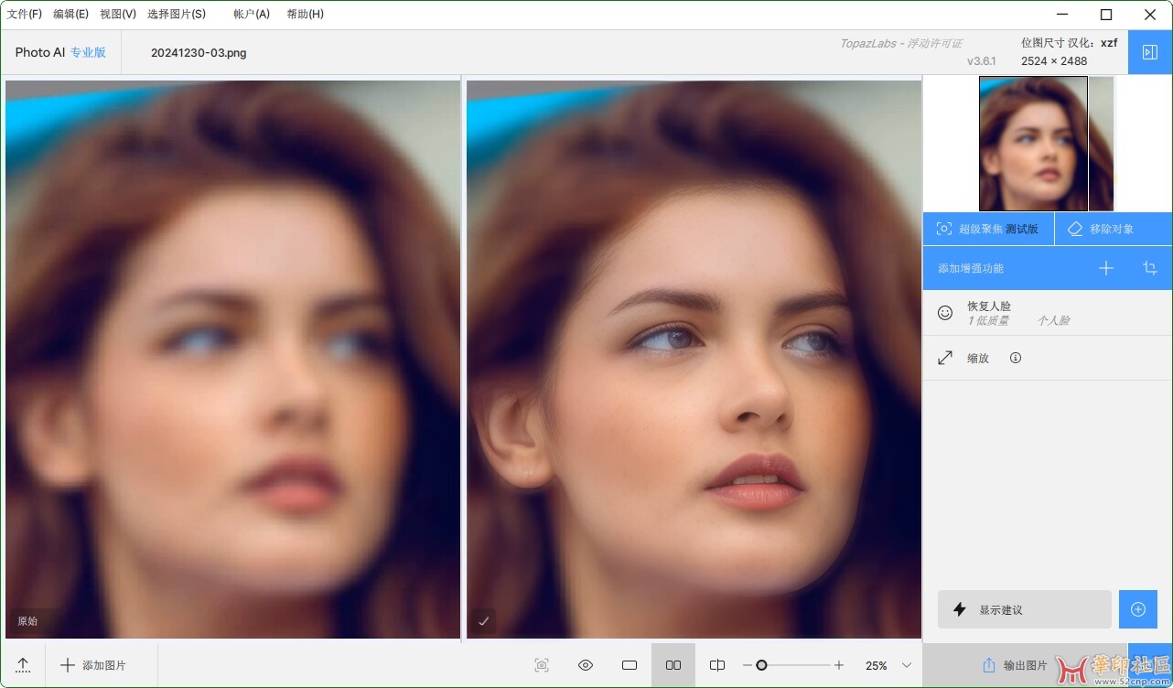Click the 添加增强功能 label

(x=971, y=268)
